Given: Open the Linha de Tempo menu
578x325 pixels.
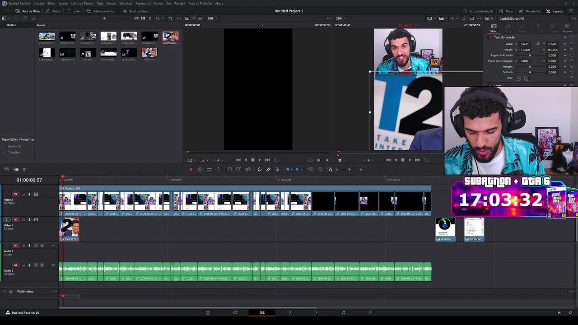Looking at the screenshot, I should (82, 3).
